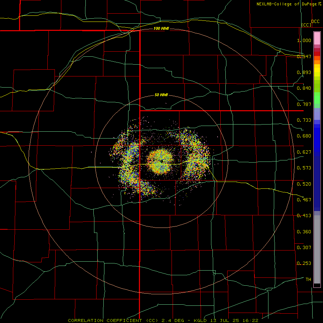The width and height of the screenshot is (323, 323).
Task: Click the 16:22 timestamp in the caption
Action: click(x=250, y=320)
